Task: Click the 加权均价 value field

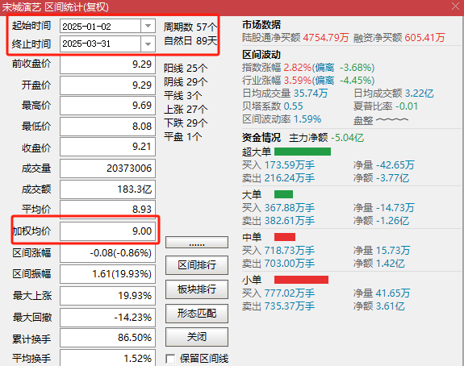Action: coord(107,231)
